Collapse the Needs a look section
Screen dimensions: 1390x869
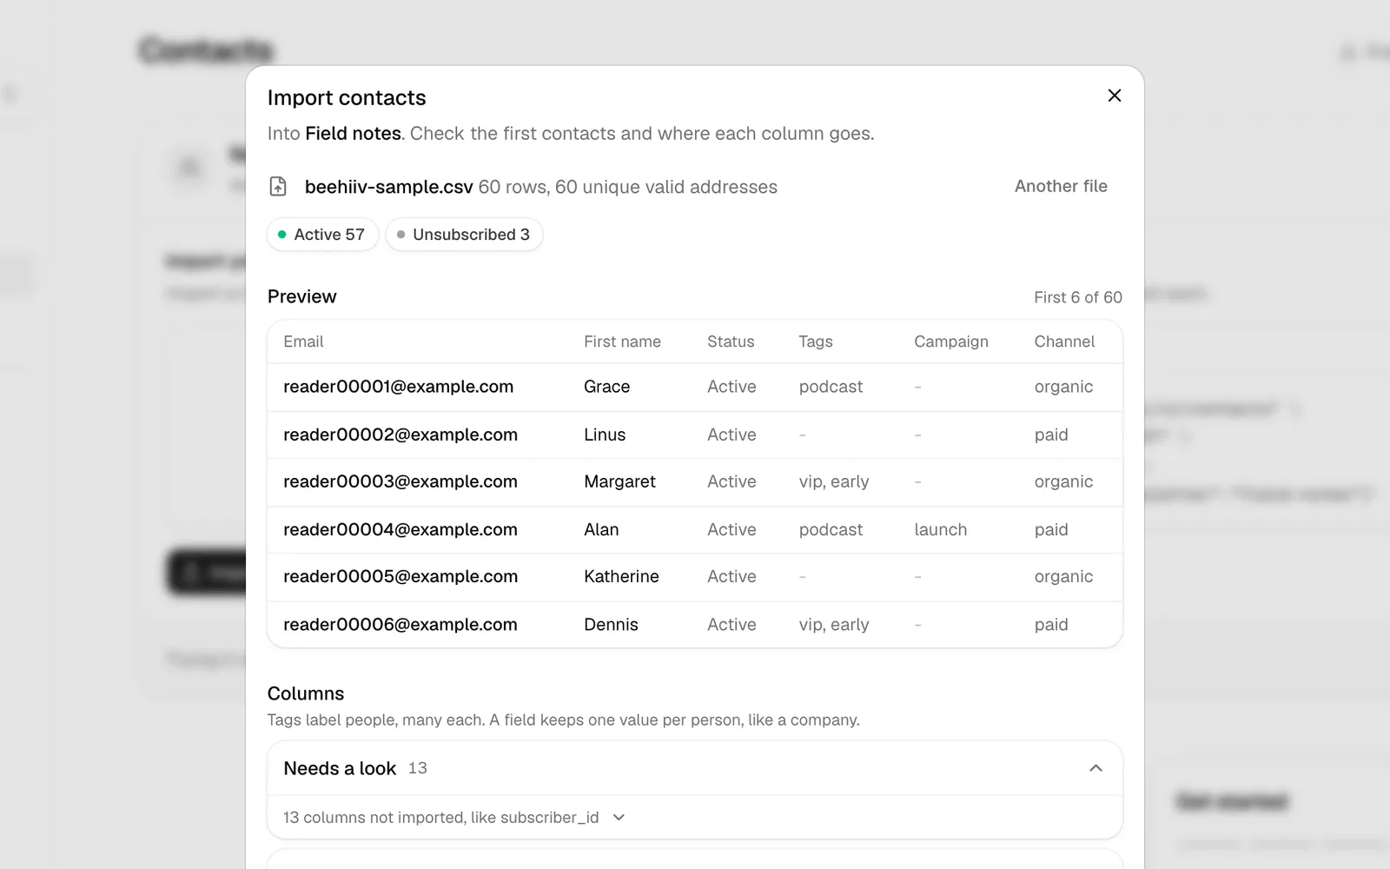point(1095,768)
